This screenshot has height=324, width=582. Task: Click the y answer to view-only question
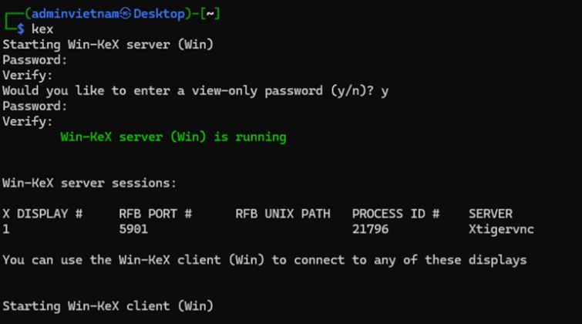[385, 91]
